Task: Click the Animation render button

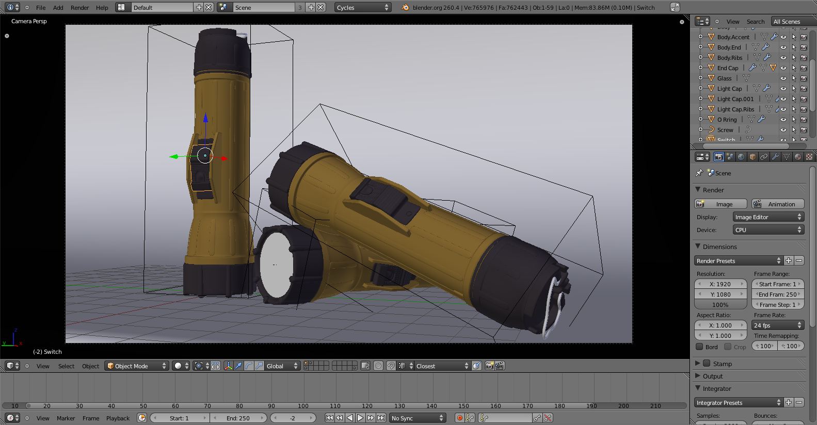Action: point(777,204)
